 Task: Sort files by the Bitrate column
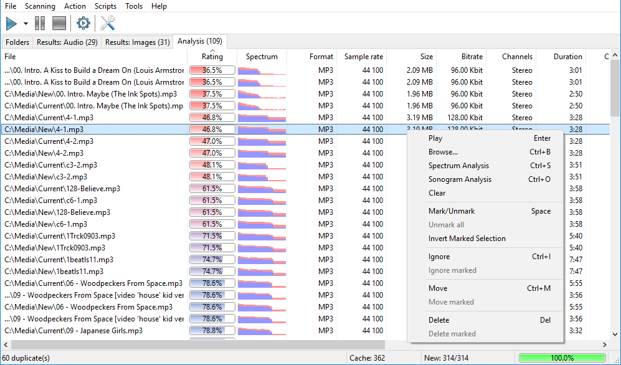click(x=471, y=56)
